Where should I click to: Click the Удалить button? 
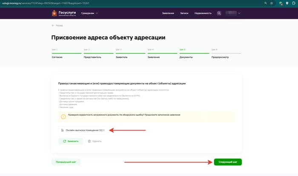tap(95, 141)
